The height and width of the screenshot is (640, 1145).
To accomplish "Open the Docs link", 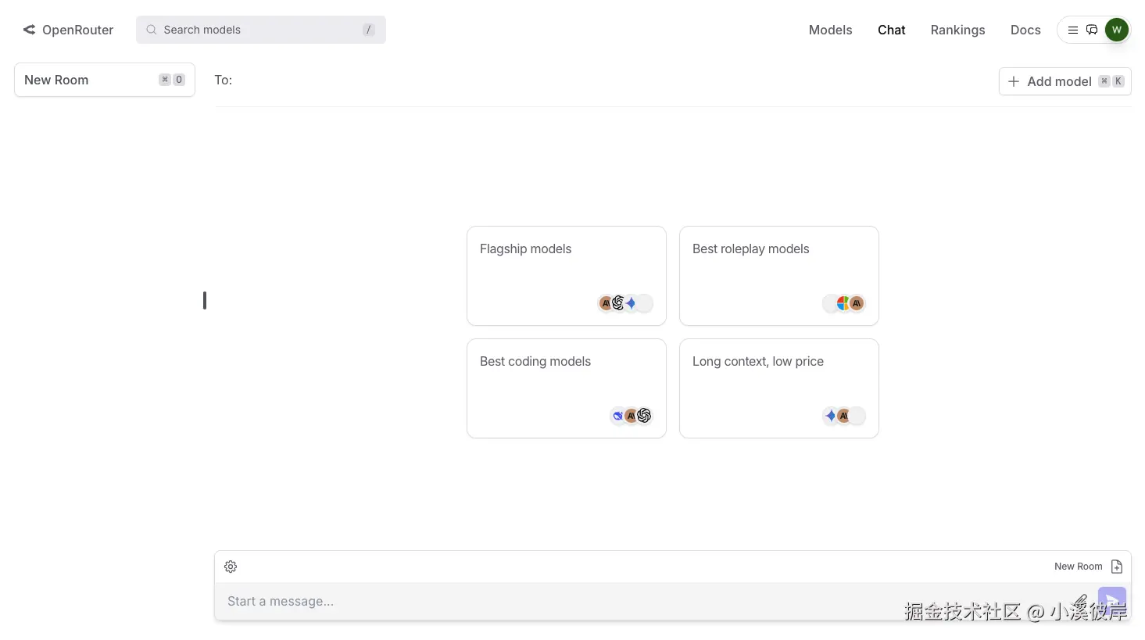I will click(x=1025, y=30).
